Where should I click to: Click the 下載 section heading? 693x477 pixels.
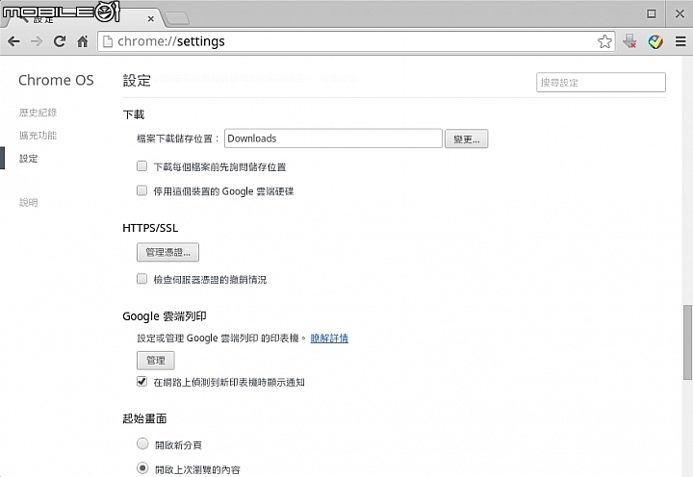[134, 114]
